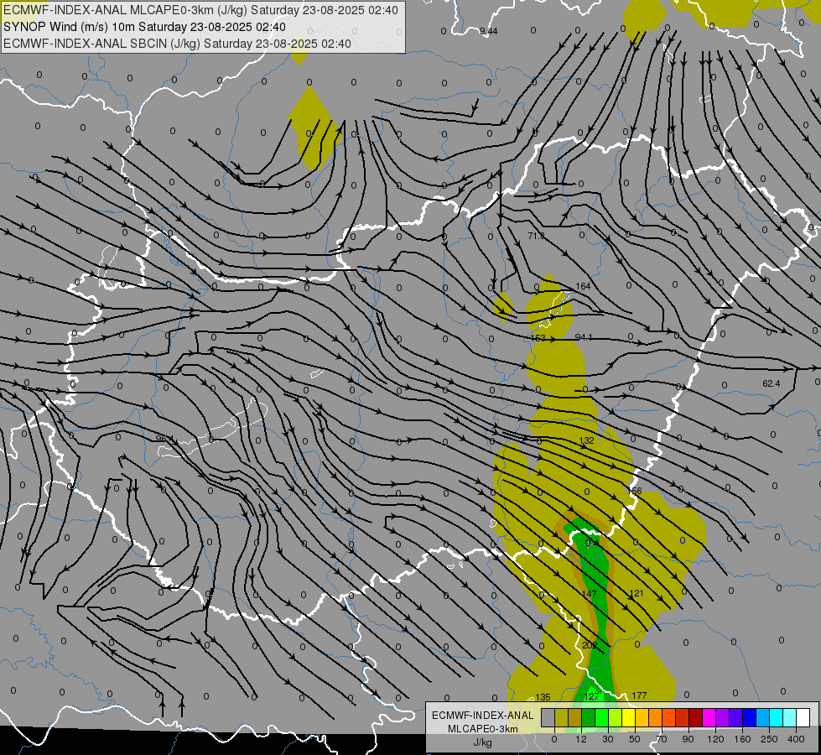Select the gray legend swatch
Image resolution: width=821 pixels, height=755 pixels.
(x=548, y=717)
